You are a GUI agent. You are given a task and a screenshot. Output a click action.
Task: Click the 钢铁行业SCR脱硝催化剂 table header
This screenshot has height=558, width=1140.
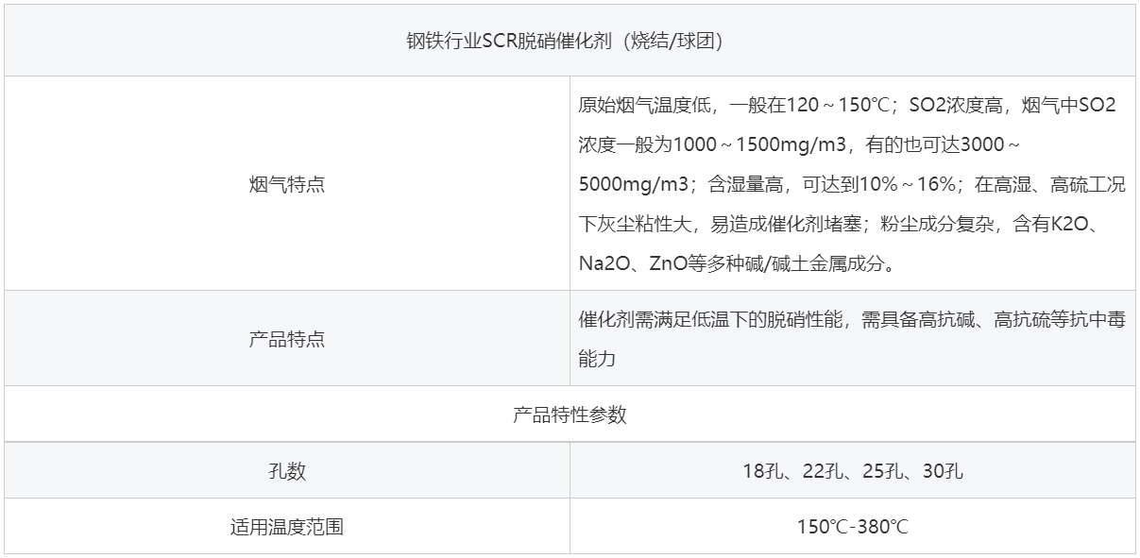tap(570, 42)
